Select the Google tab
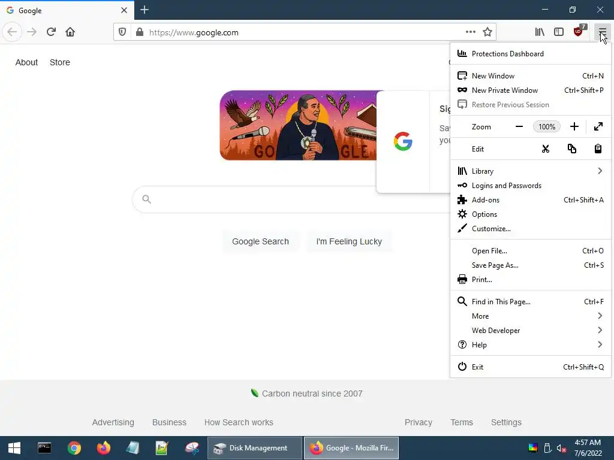The width and height of the screenshot is (614, 460). [67, 10]
